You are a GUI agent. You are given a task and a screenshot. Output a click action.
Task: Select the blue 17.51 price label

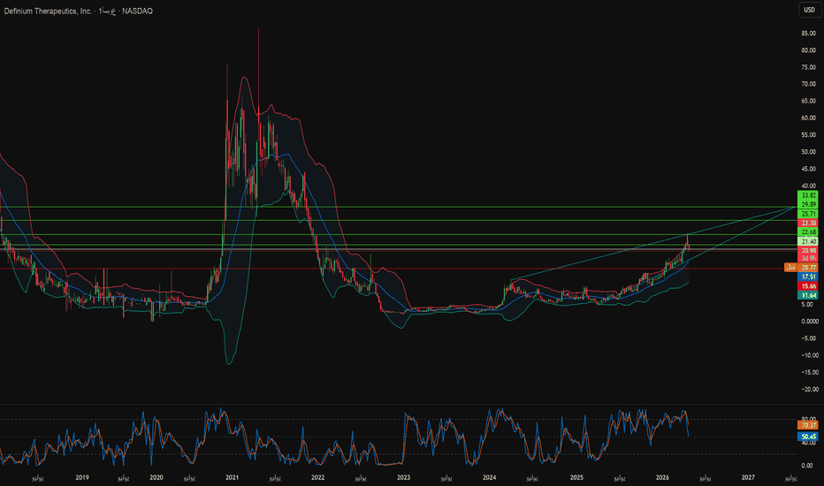(x=808, y=277)
